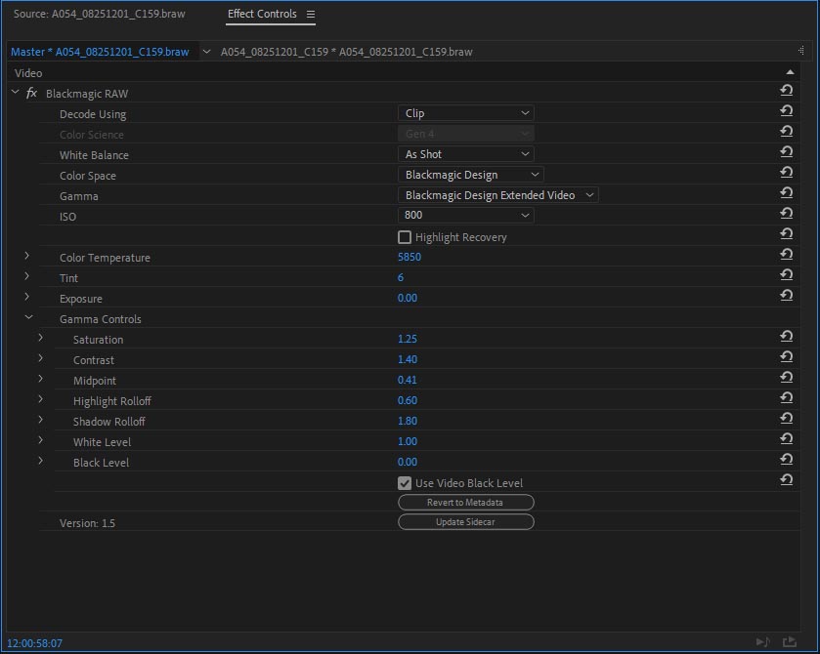Screen dimensions: 820x654
Task: Select the Effect Controls tab
Action: pyautogui.click(x=262, y=14)
